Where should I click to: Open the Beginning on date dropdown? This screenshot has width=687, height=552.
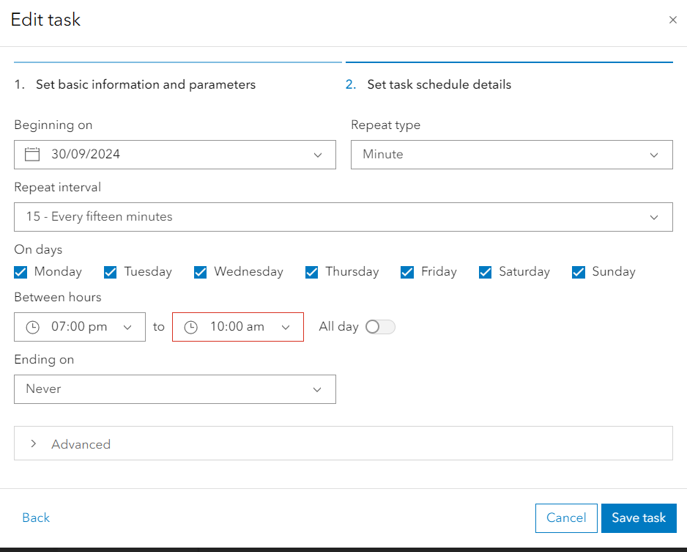317,155
